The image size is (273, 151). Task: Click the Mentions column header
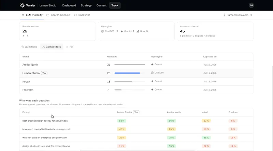click(112, 57)
